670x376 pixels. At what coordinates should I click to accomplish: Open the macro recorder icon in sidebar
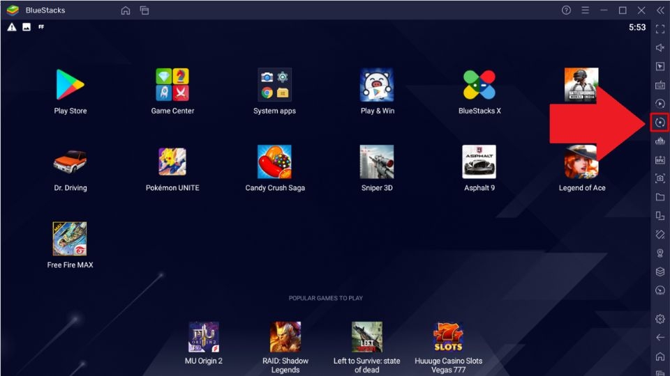pos(660,104)
